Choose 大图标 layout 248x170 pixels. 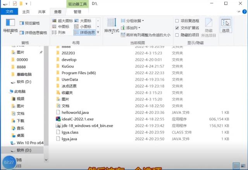click(x=83, y=20)
